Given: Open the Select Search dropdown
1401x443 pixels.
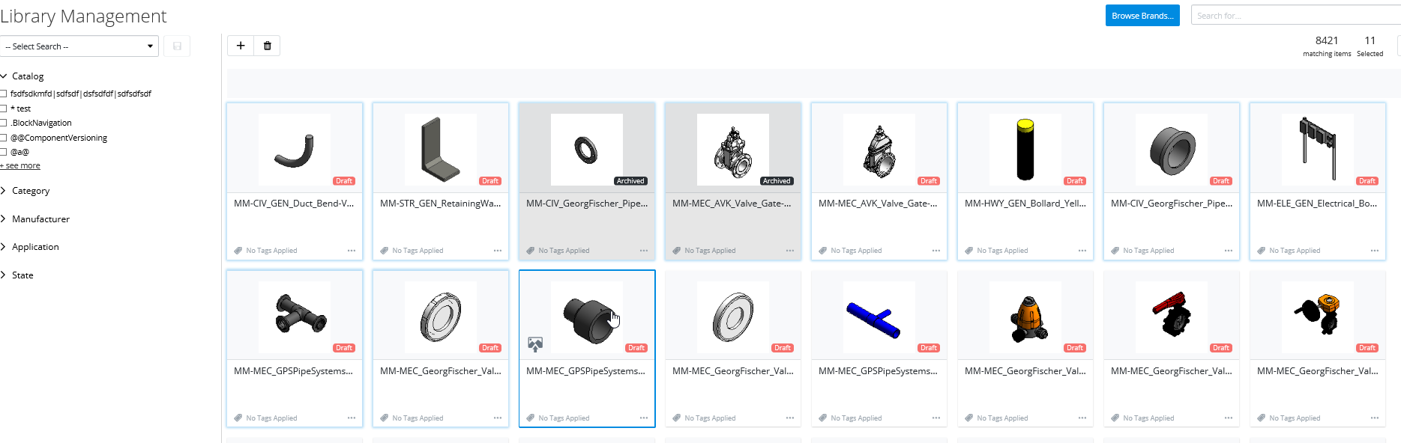Looking at the screenshot, I should (79, 46).
